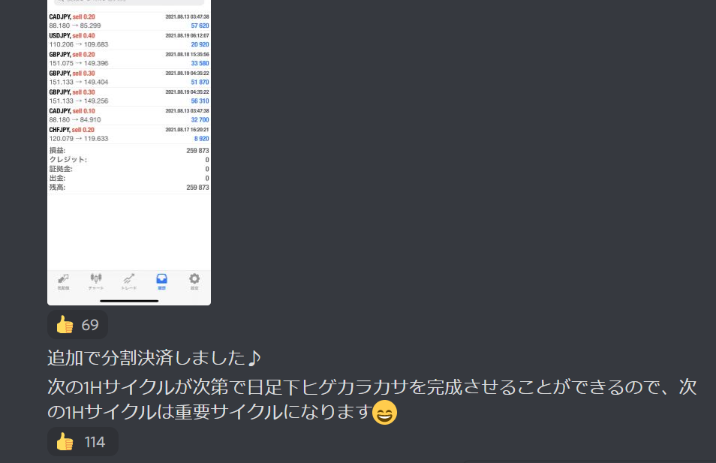Select the USDJPY sell 0.40 trade row
Image resolution: width=716 pixels, height=463 pixels.
coord(129,41)
